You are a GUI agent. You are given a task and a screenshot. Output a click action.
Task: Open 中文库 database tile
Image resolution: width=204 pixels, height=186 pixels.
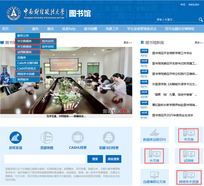189,135
